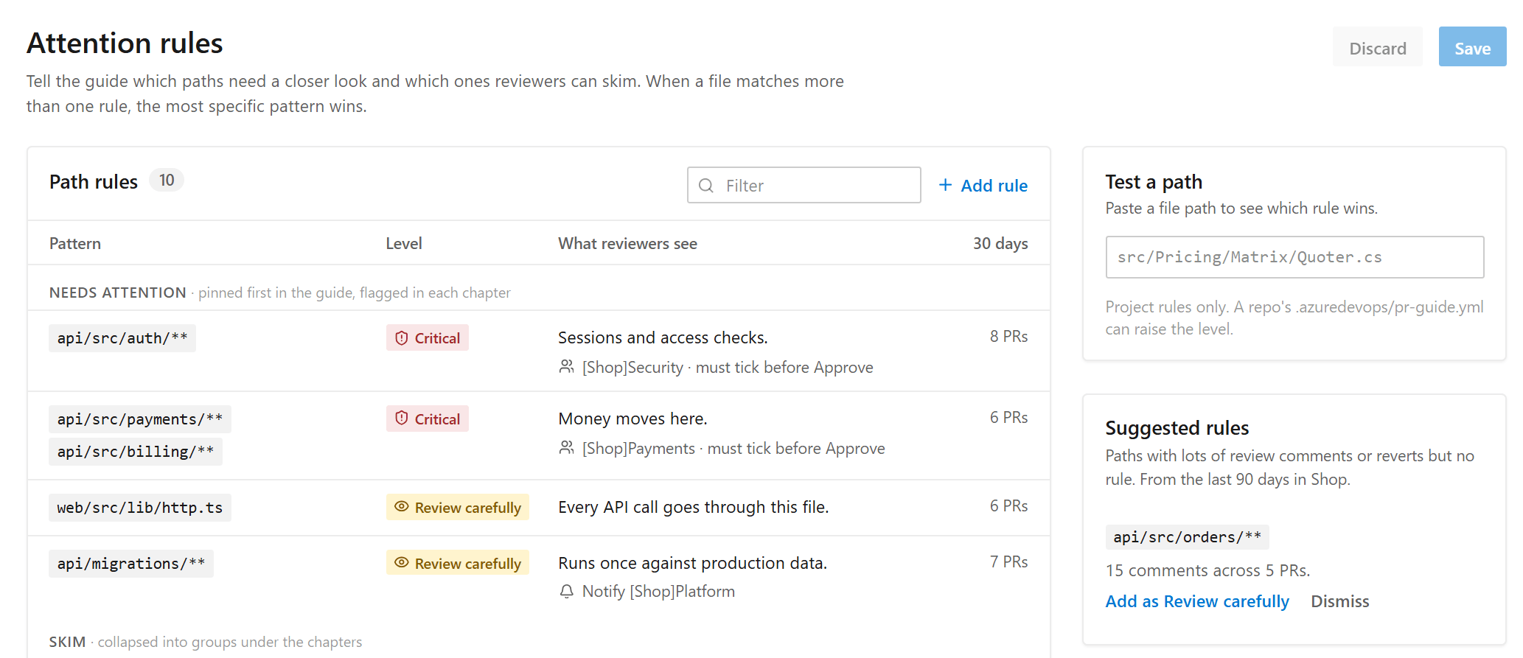Click the Critical level badge for api/src/payments

[428, 419]
